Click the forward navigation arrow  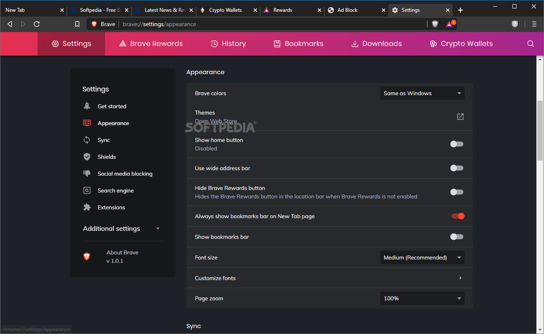coord(23,24)
